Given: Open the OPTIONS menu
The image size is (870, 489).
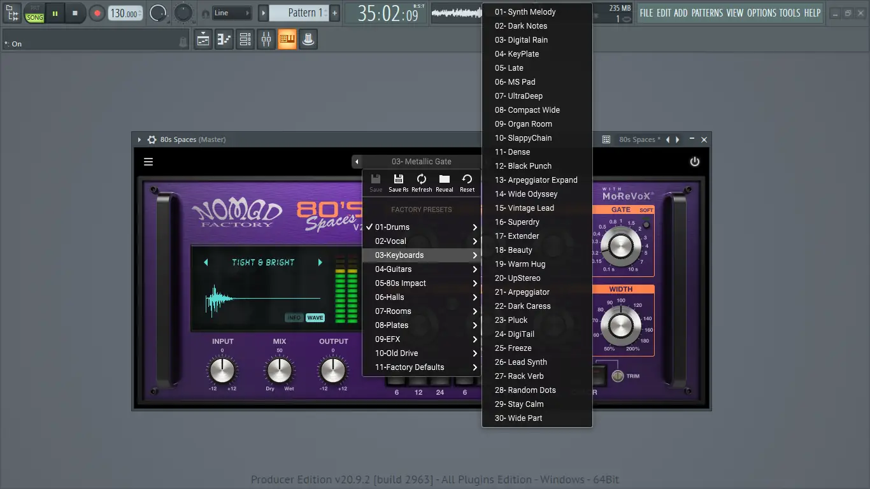Looking at the screenshot, I should [761, 13].
